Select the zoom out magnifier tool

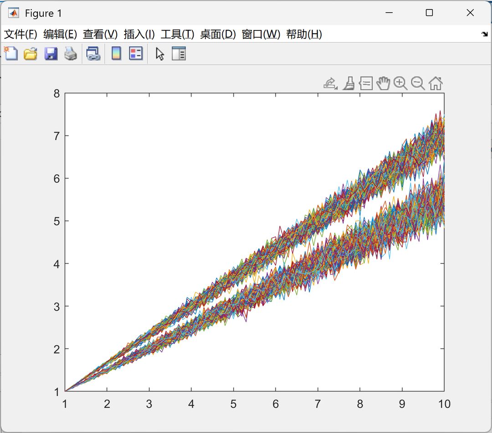click(418, 84)
